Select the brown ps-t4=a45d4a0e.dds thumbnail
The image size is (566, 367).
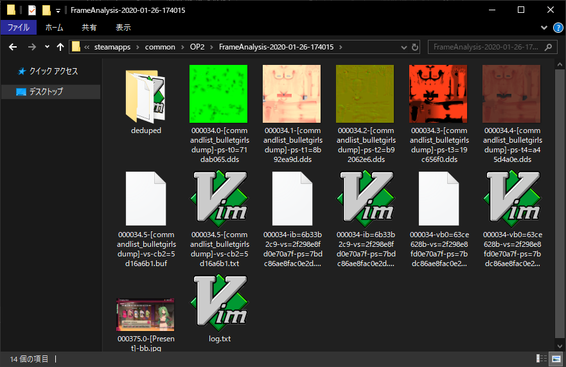(x=511, y=94)
